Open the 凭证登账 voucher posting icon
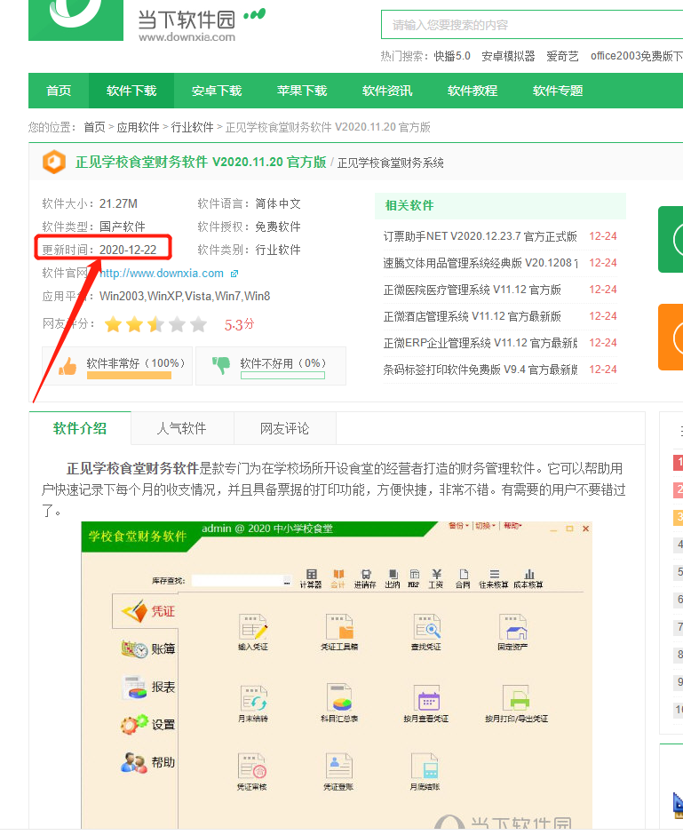 [x=338, y=771]
